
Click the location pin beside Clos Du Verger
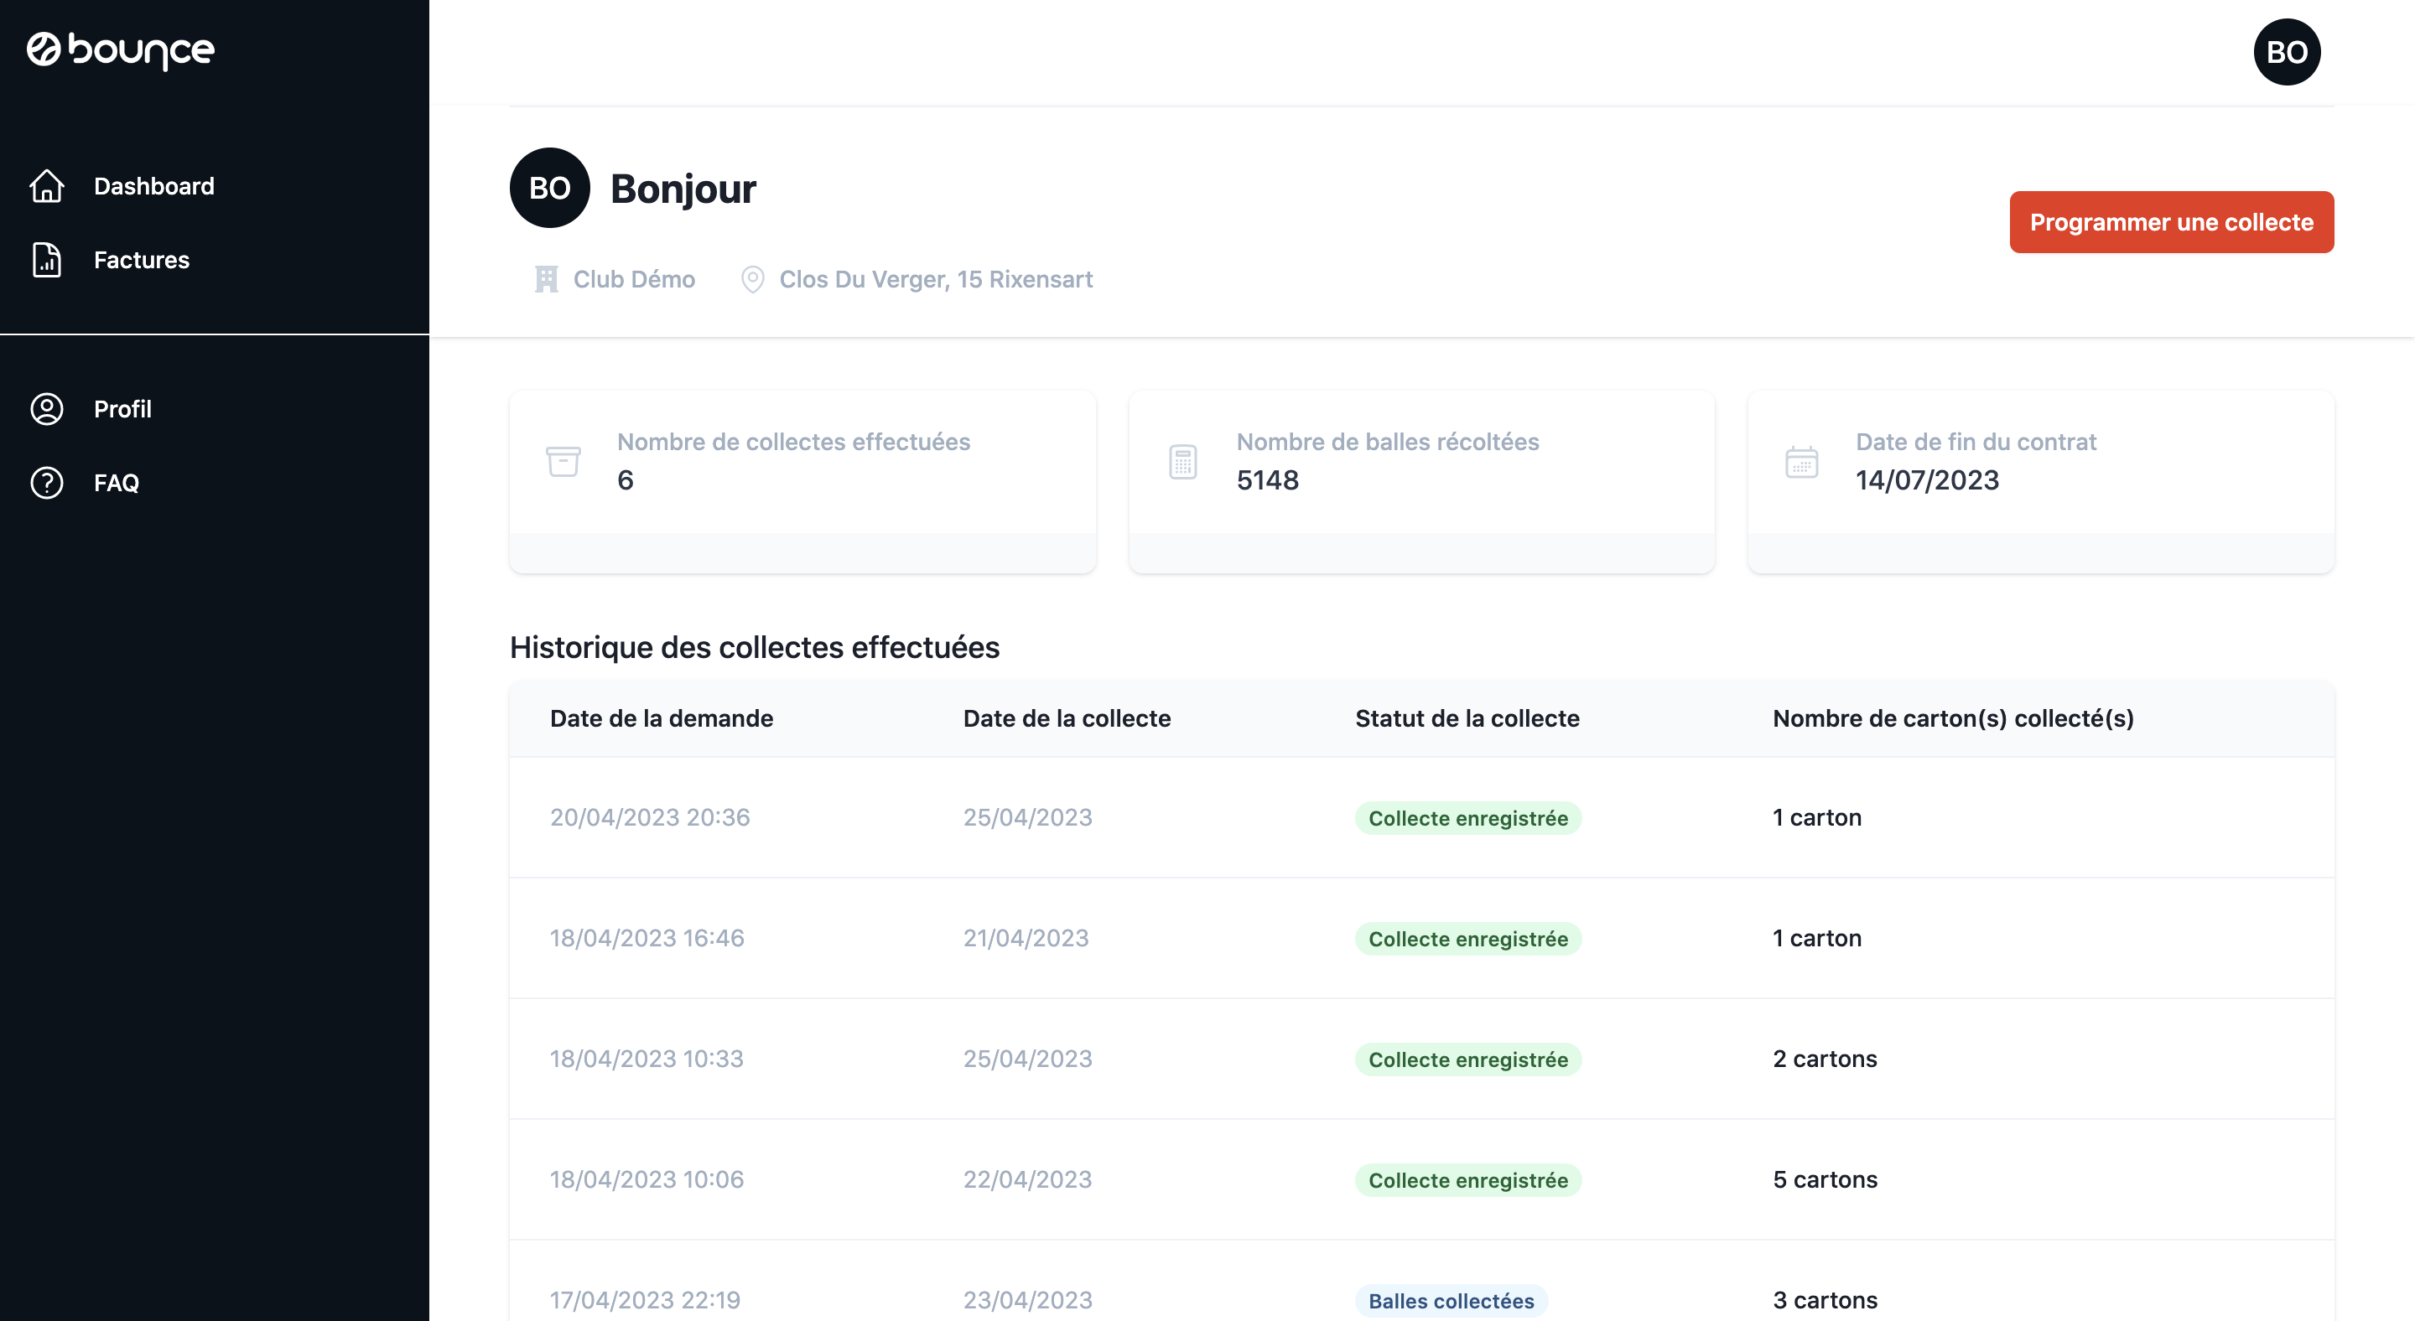click(752, 279)
